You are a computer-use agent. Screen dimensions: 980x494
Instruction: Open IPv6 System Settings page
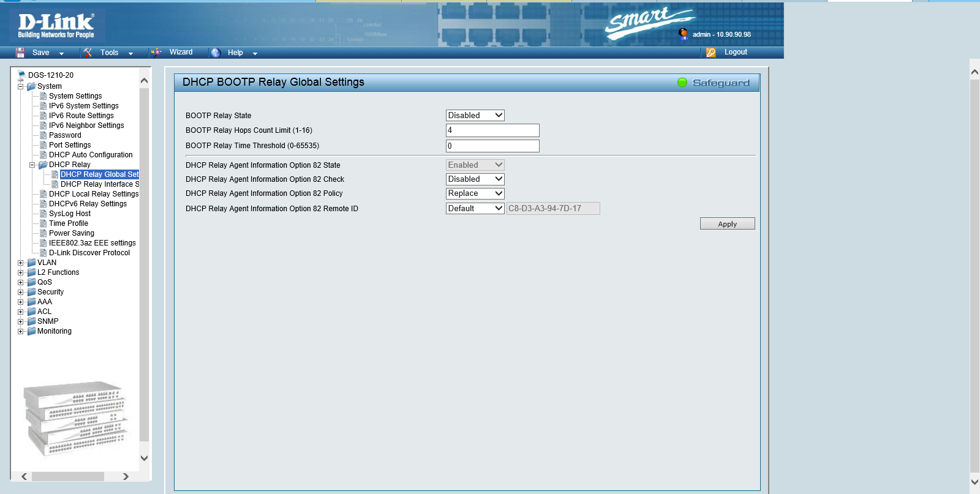pyautogui.click(x=84, y=106)
